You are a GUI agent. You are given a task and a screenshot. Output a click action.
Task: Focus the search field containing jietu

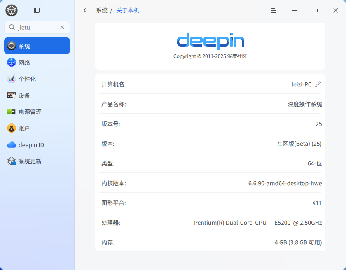37,27
